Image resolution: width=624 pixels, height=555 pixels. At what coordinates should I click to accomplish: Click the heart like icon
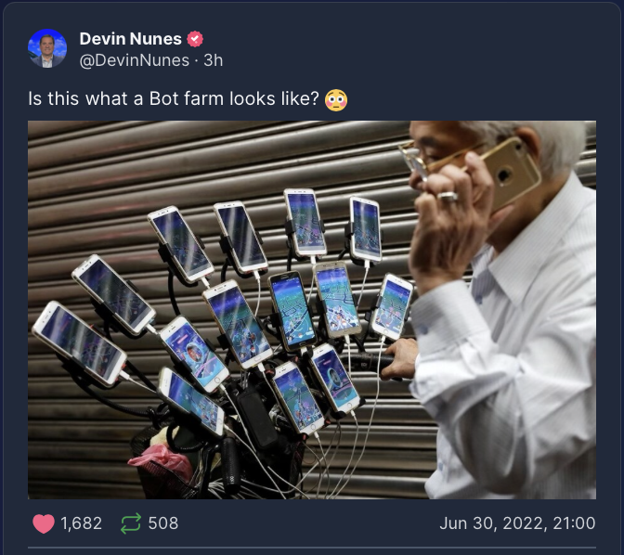(44, 523)
